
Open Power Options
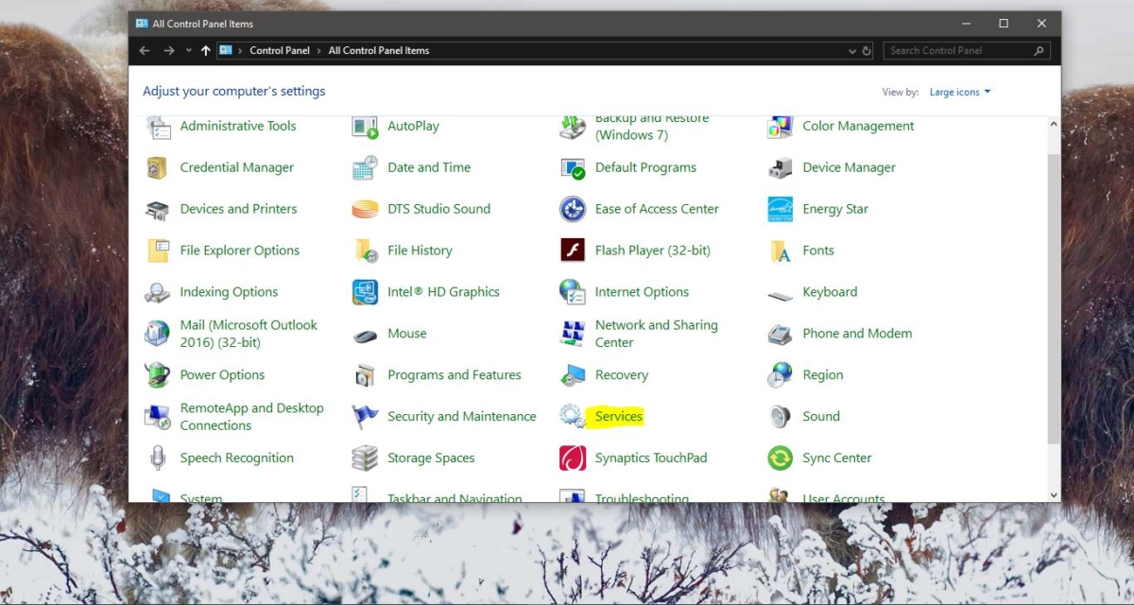pos(223,374)
